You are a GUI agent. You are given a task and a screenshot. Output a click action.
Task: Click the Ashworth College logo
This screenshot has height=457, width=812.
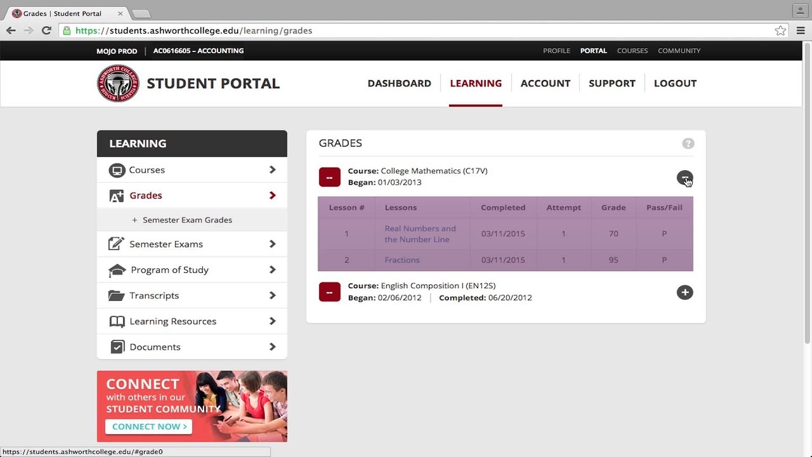point(118,83)
